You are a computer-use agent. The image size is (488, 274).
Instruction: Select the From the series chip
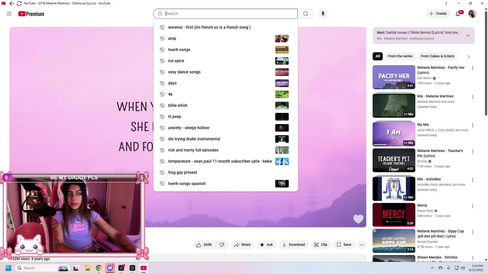tap(400, 56)
